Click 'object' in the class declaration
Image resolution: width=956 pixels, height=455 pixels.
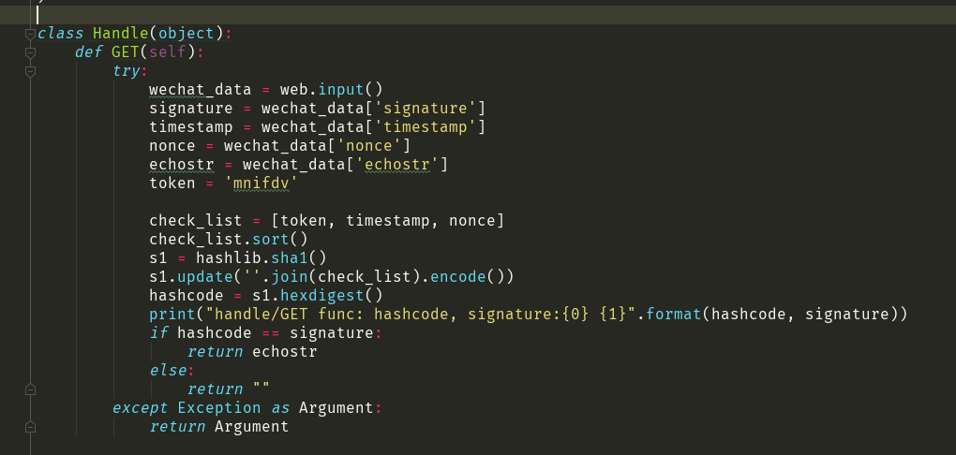pos(186,34)
